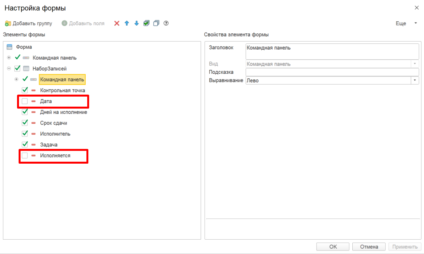The image size is (424, 254).
Task: Click the check all elements icon
Action: coord(146,23)
